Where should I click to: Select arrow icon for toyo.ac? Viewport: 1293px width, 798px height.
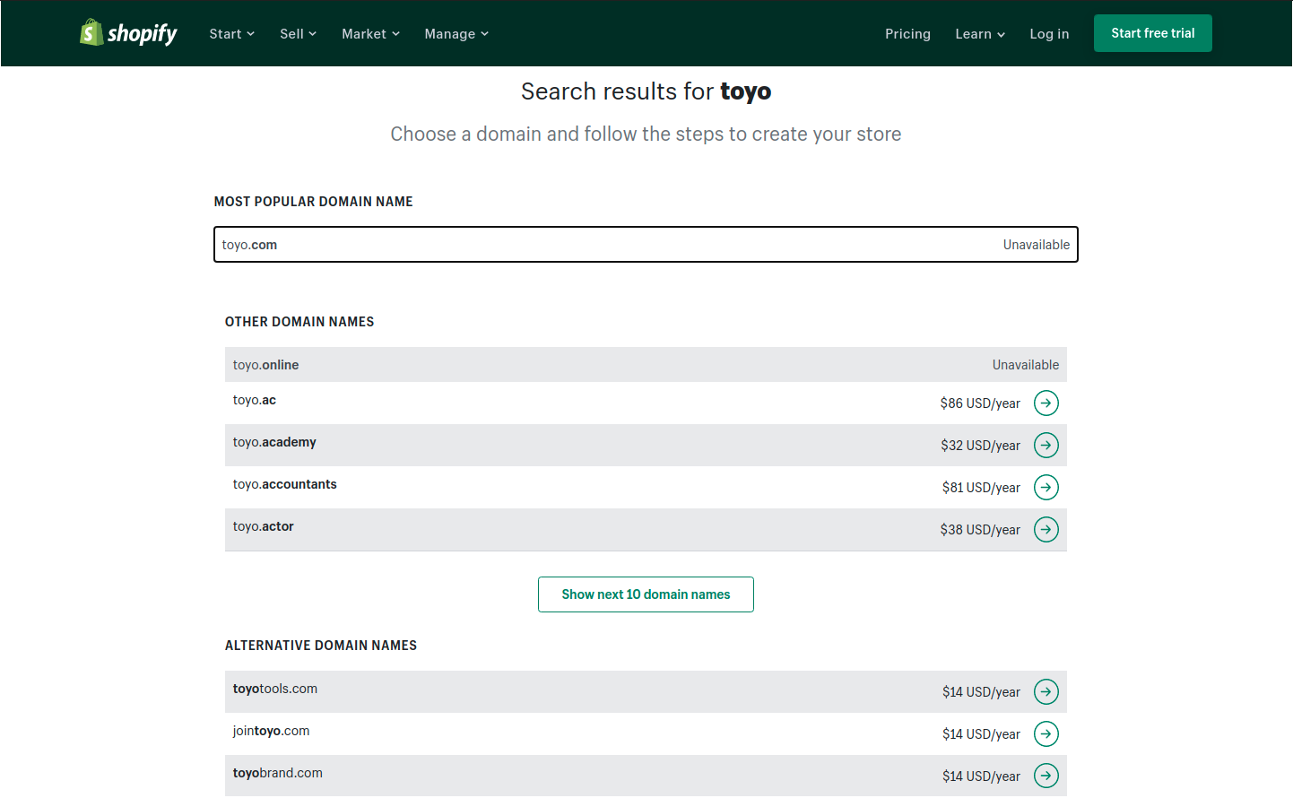coord(1046,403)
